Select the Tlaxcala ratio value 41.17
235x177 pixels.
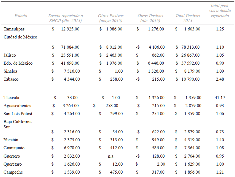pos(220,98)
